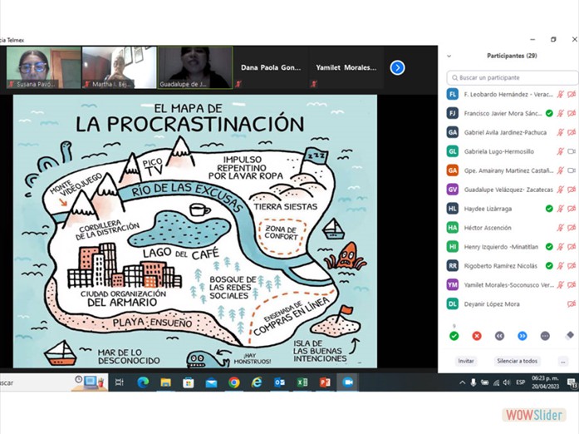This screenshot has width=579, height=434.
Task: Click Henry Izquierdo's green check status
Action: click(x=549, y=247)
